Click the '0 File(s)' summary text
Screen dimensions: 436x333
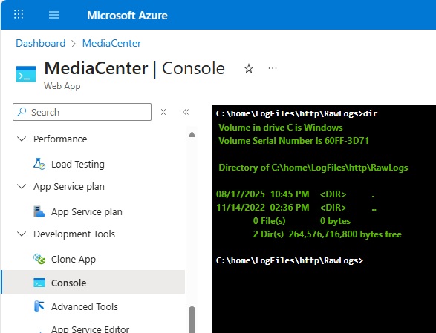(x=269, y=221)
